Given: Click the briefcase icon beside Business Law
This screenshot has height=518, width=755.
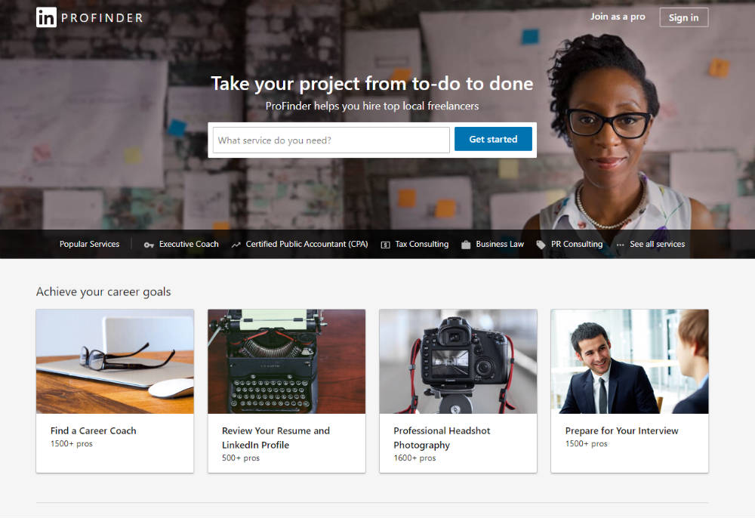Looking at the screenshot, I should pos(466,245).
